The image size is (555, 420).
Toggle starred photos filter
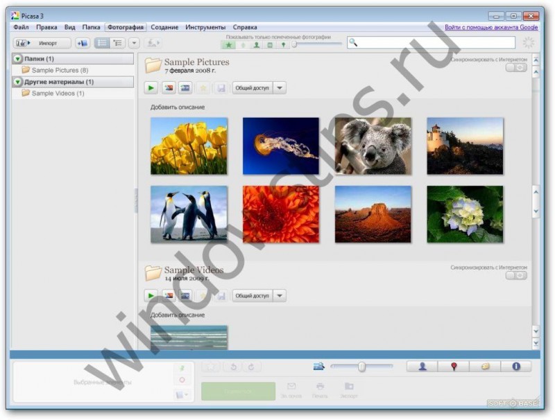click(229, 45)
